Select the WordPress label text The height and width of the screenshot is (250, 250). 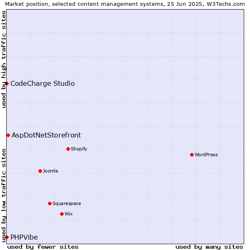point(206,155)
